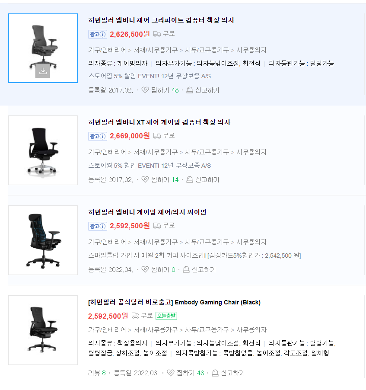This screenshot has width=366, height=390.
Task: Click the 신고하기 bell icon on the first listing
Action: (189, 90)
